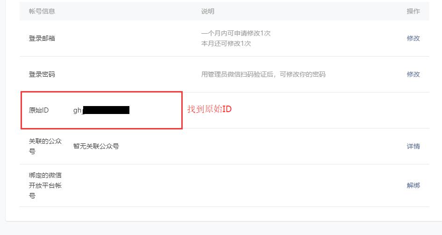The height and width of the screenshot is (235, 442).
Task: Click the gh prefix of the original ID
Action: [77, 110]
